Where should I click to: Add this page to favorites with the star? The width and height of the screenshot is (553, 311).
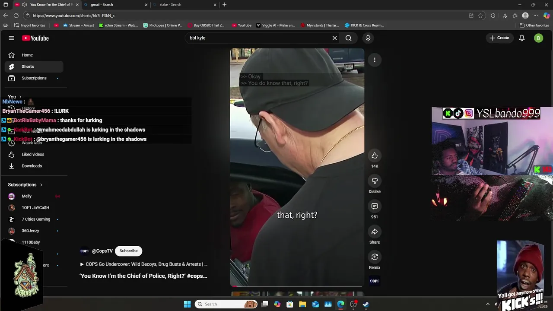tap(480, 16)
